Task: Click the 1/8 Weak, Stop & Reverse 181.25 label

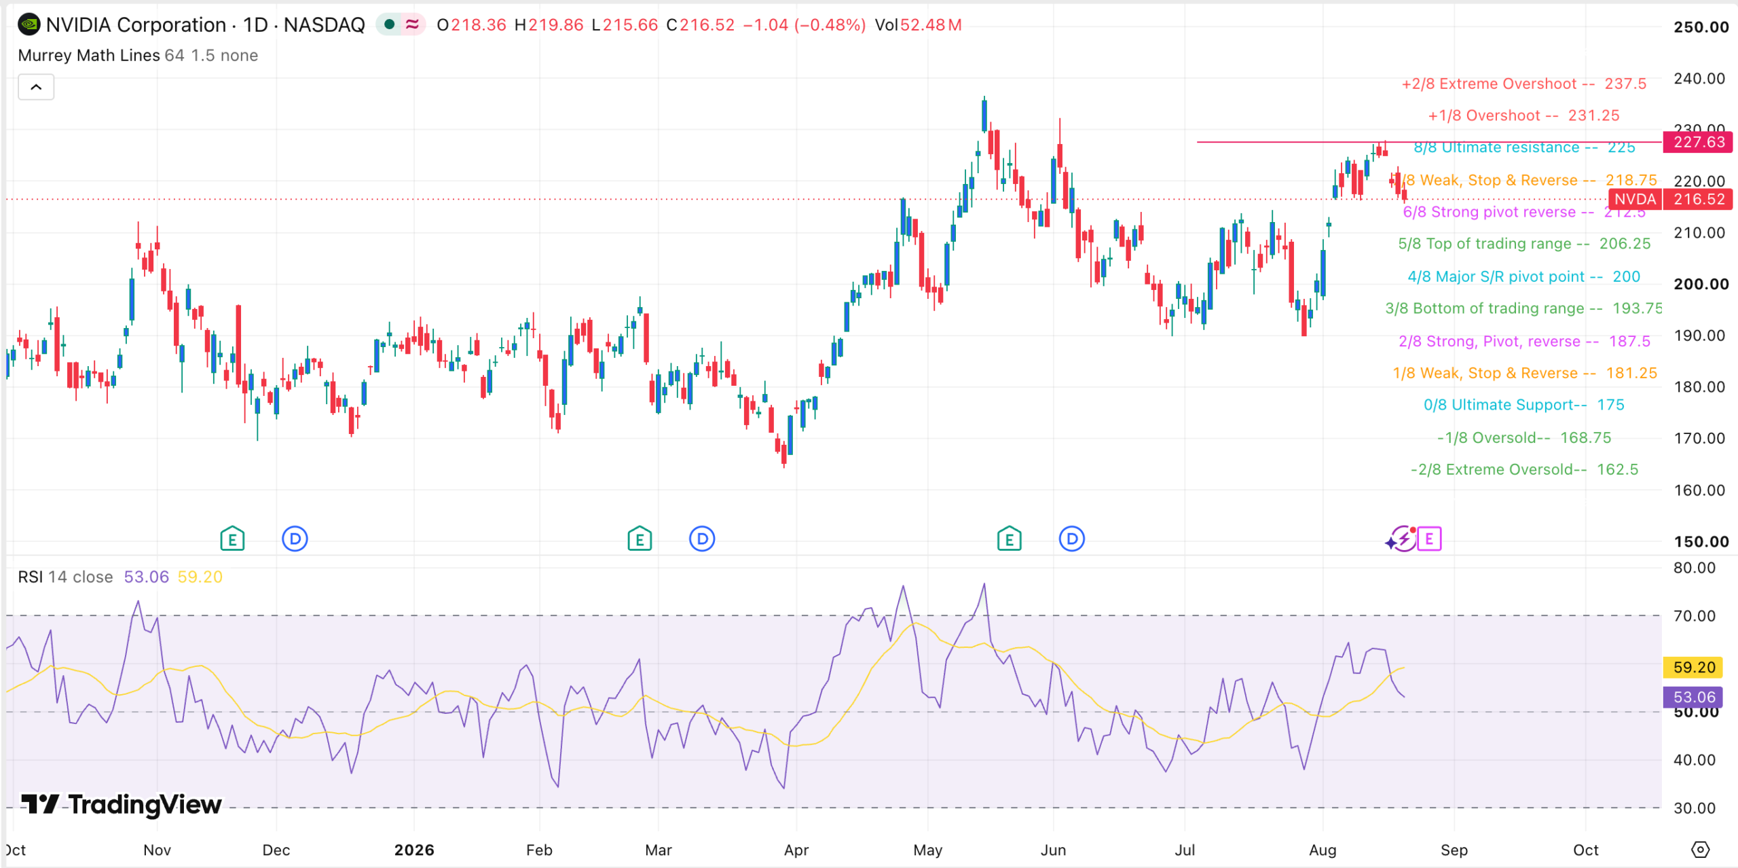Action: click(x=1525, y=373)
